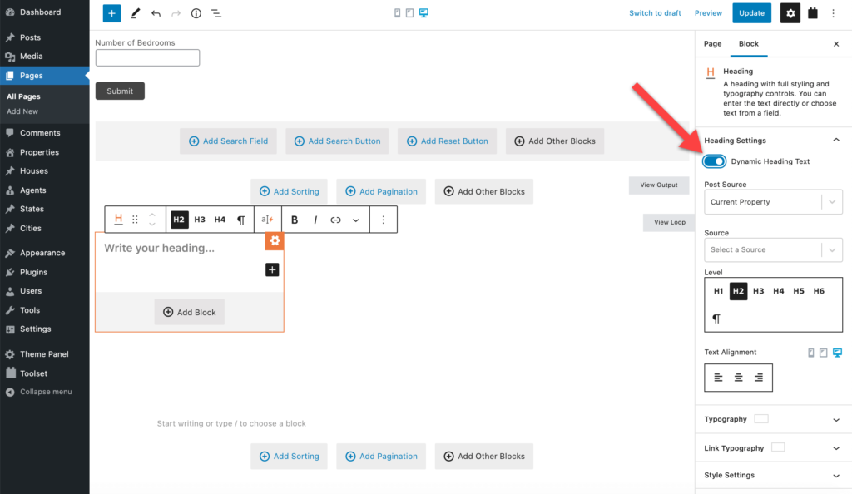Insert a link in the heading
Screen dimensions: 852x494
[335, 220]
